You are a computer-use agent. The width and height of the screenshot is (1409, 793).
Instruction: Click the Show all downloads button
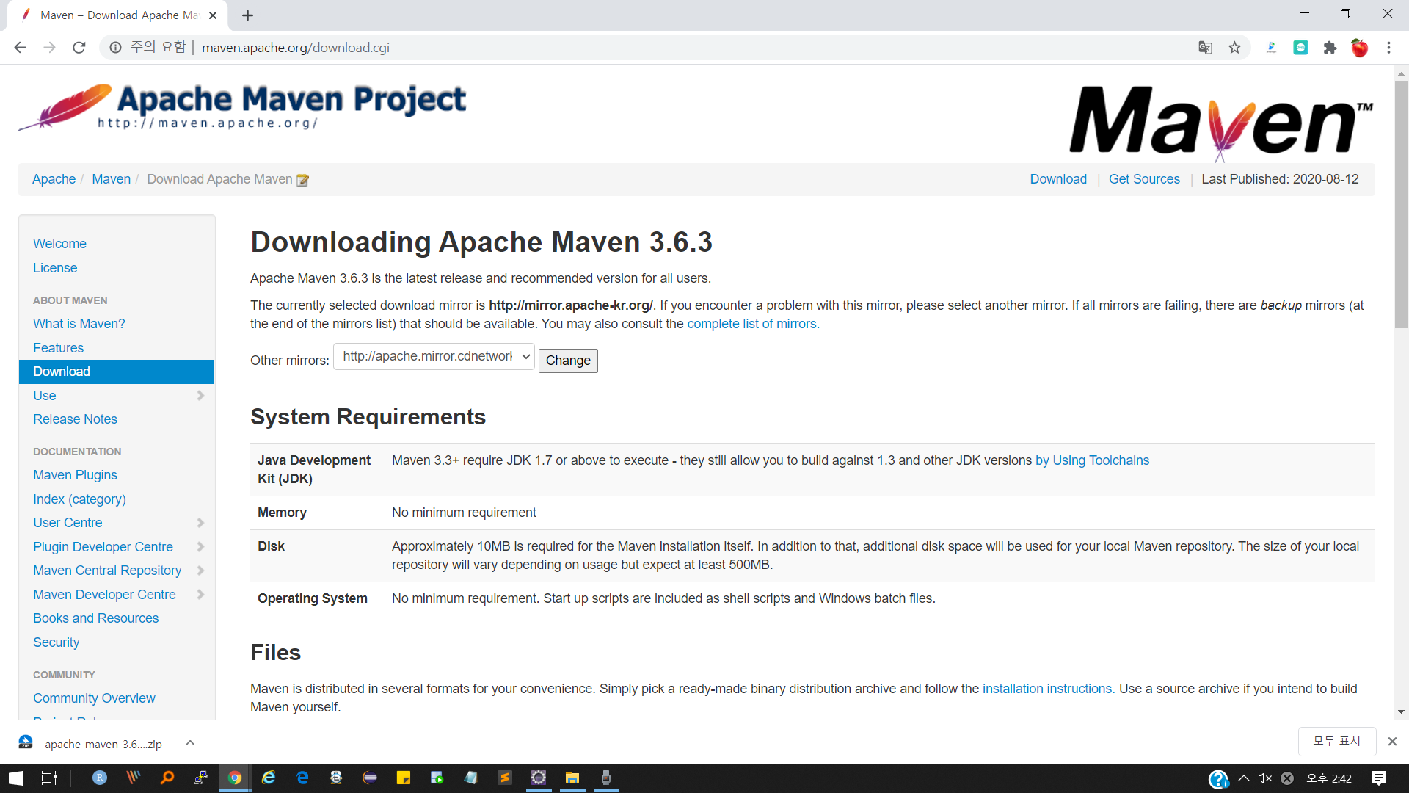(x=1337, y=742)
